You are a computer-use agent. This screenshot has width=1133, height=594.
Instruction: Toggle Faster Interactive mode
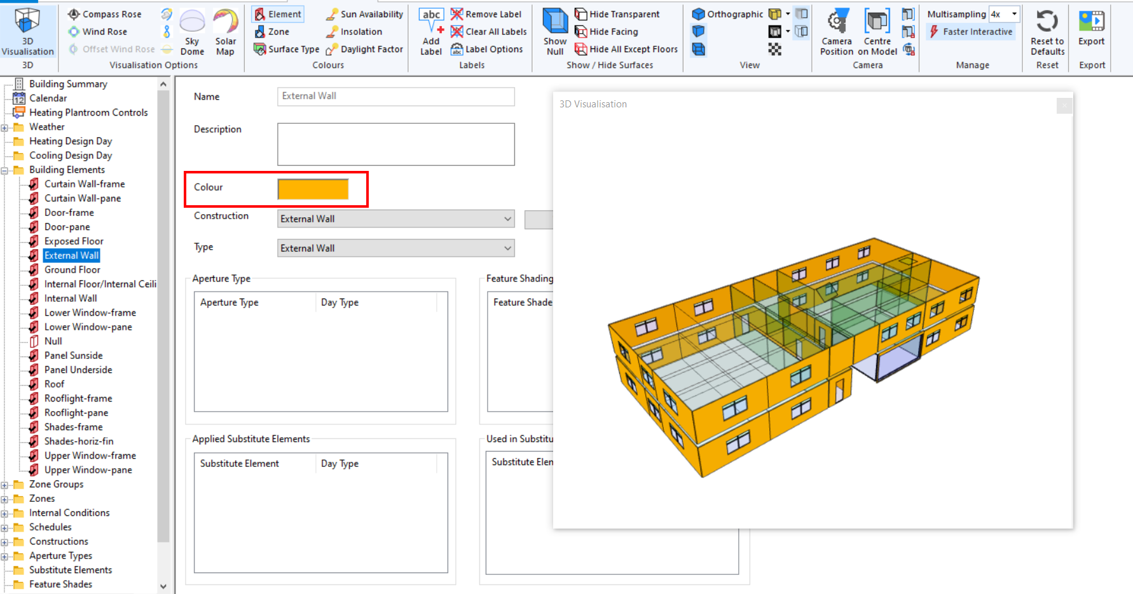[971, 31]
